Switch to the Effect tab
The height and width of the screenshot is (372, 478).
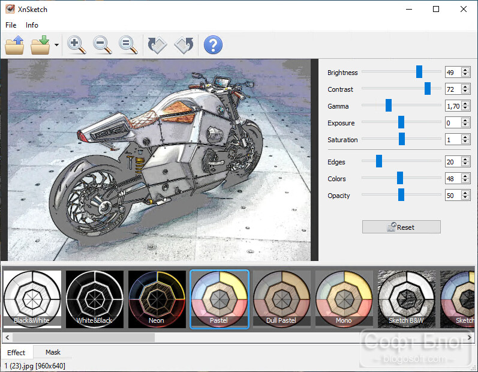pyautogui.click(x=16, y=352)
